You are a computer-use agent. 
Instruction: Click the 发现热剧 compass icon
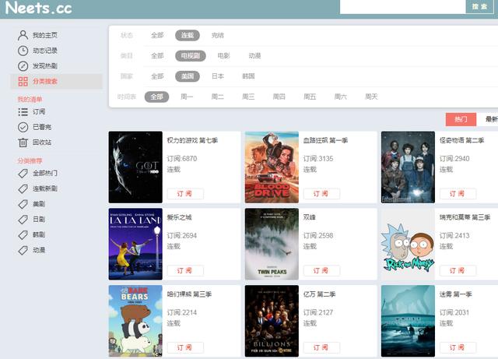point(23,66)
